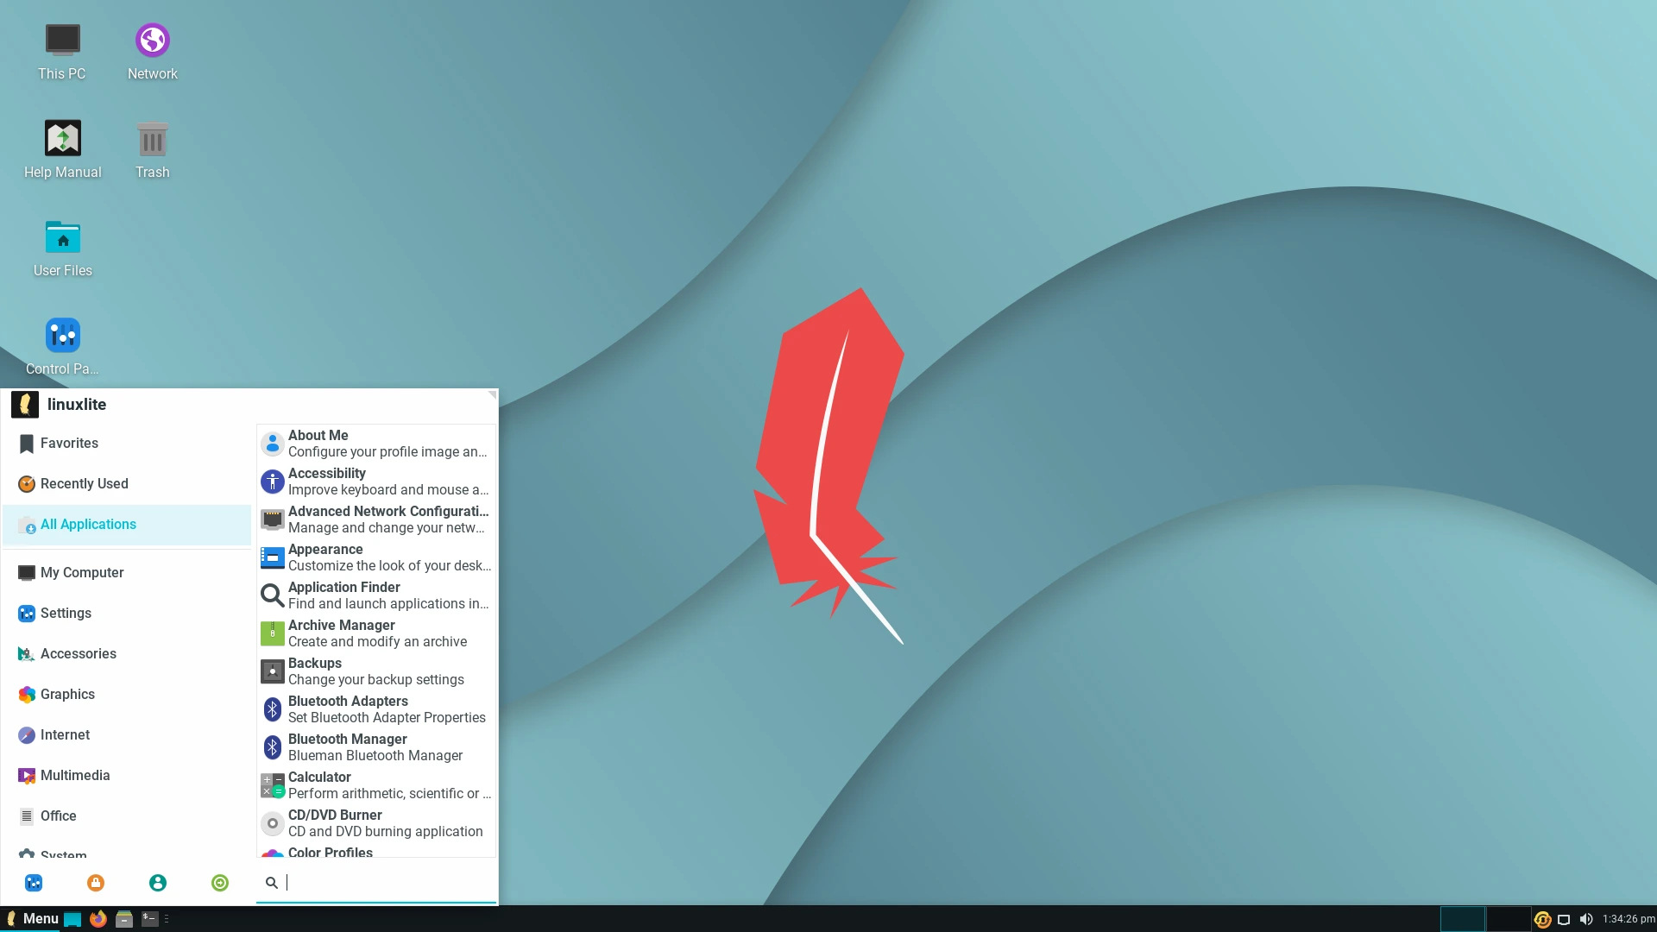
Task: Click the switch user button in menu footer
Action: [158, 883]
